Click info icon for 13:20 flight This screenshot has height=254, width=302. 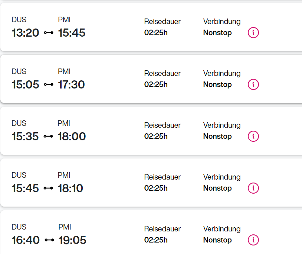pyautogui.click(x=253, y=33)
